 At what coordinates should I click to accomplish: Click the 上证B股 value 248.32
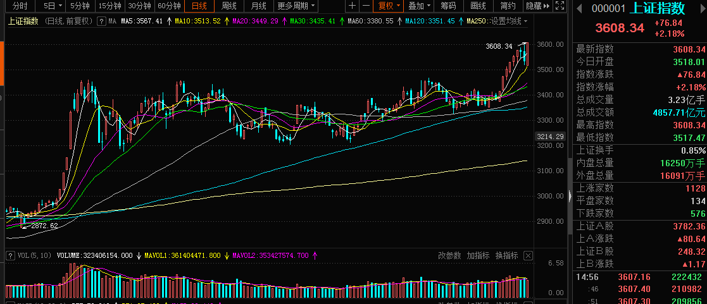(692, 251)
